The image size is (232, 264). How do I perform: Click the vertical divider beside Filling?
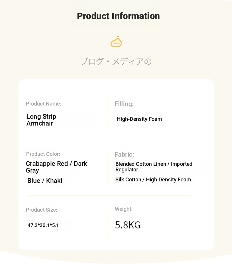point(108,112)
